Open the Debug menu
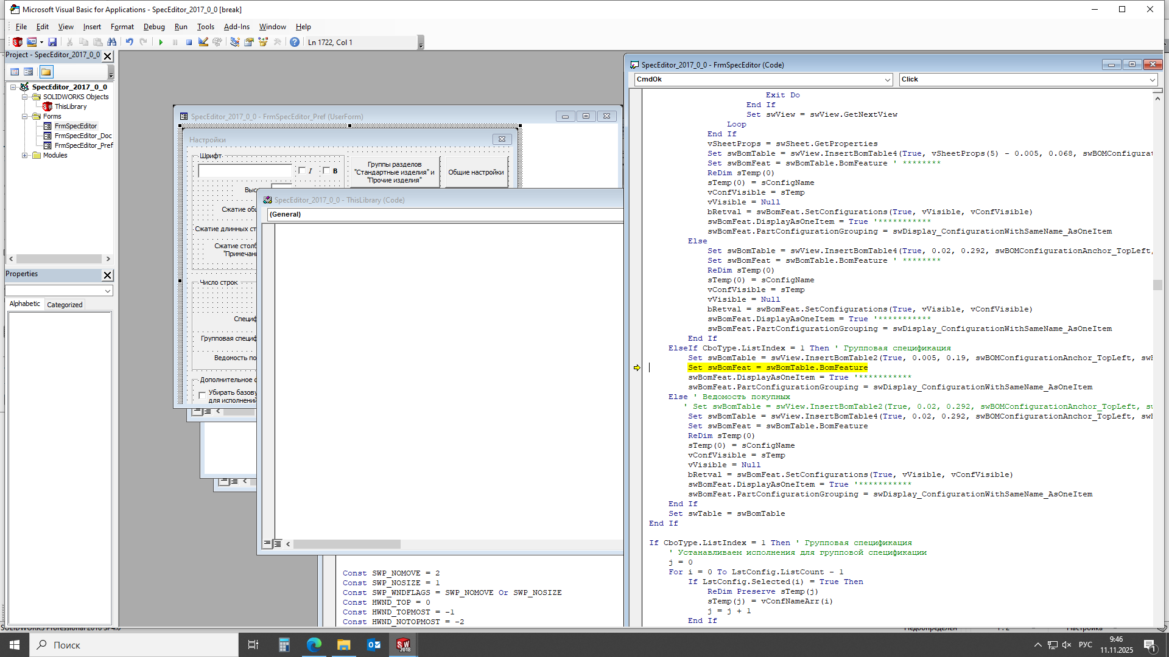The width and height of the screenshot is (1169, 657). coord(154,27)
